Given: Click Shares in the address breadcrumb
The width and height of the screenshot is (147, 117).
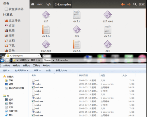Looking at the screenshot, I should [48, 60].
